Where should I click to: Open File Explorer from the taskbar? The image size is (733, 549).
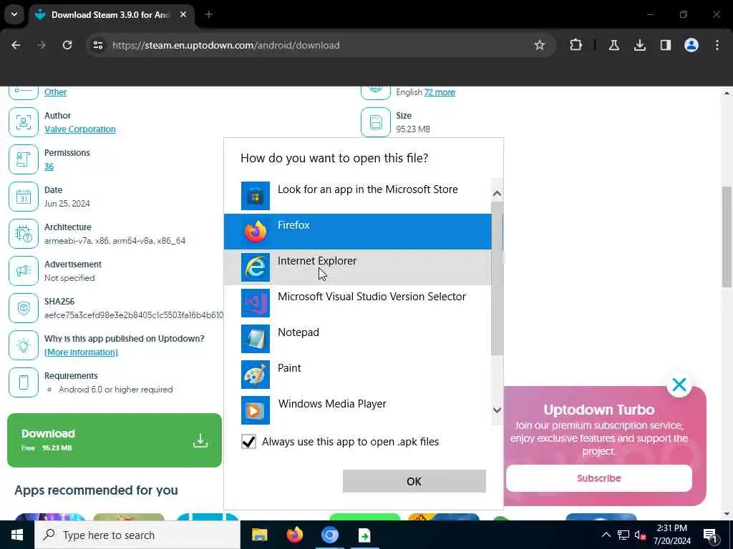click(x=259, y=535)
